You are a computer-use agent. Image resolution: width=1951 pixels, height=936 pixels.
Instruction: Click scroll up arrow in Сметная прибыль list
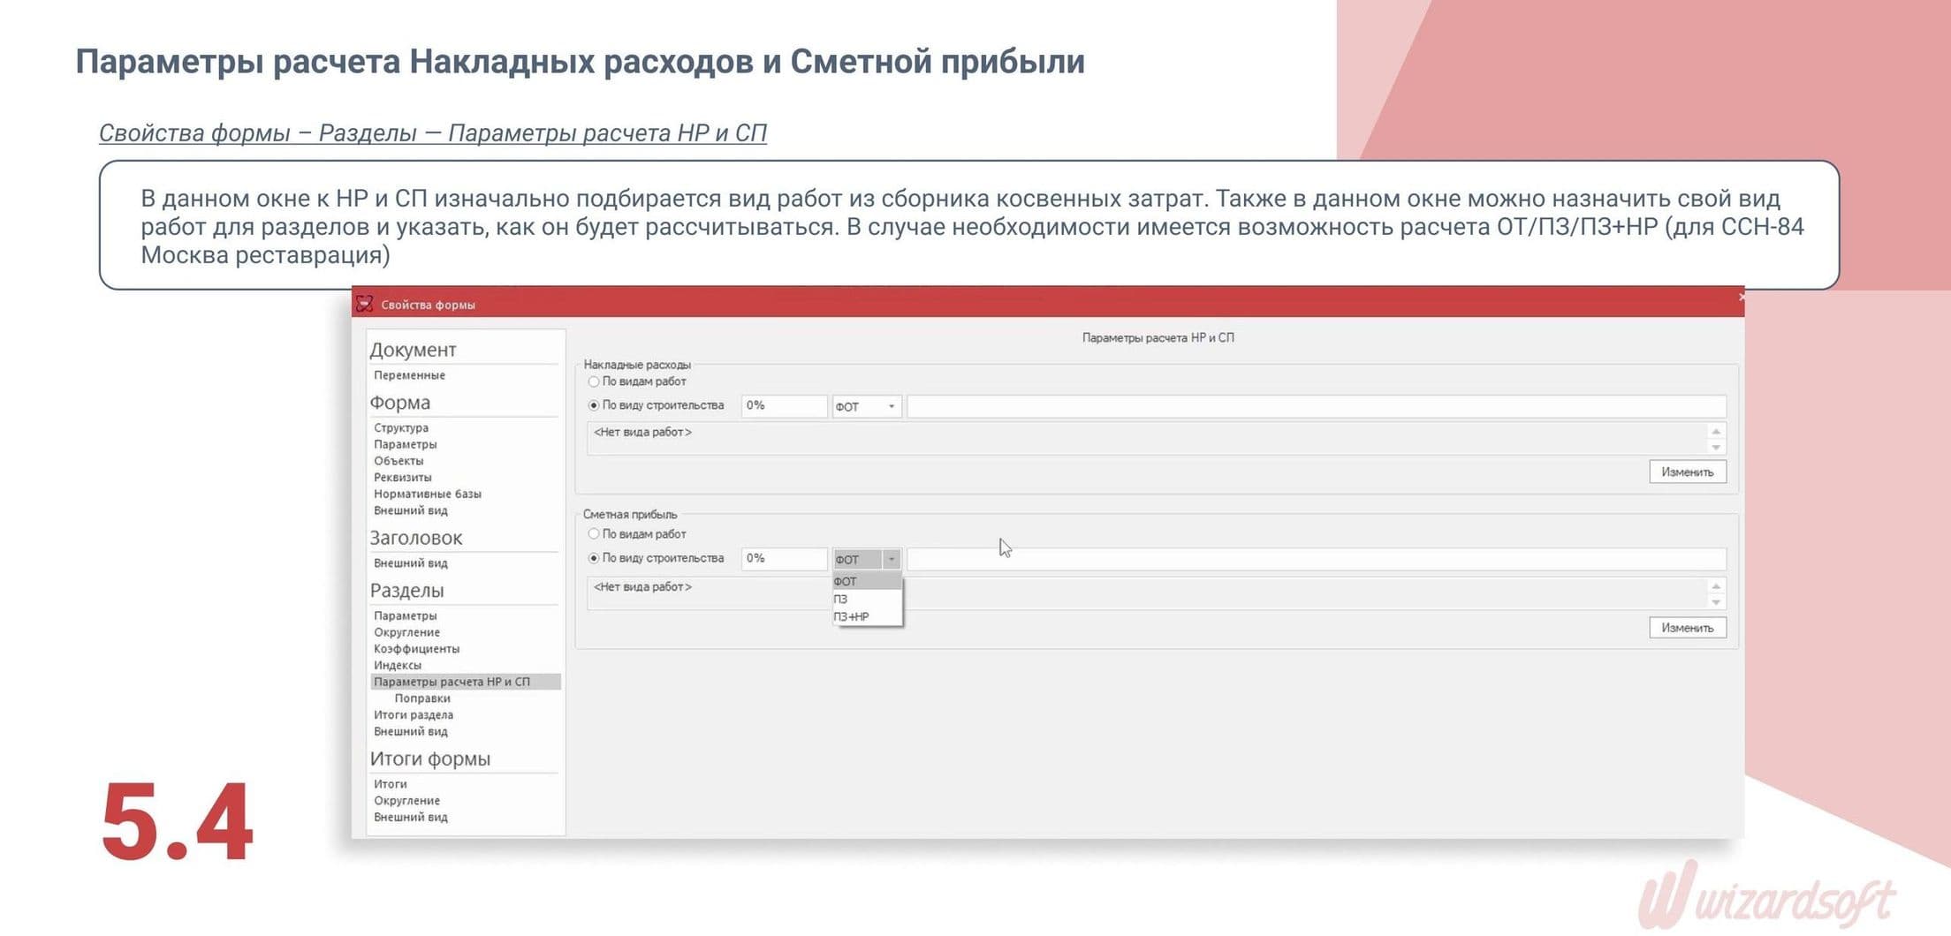1716,586
